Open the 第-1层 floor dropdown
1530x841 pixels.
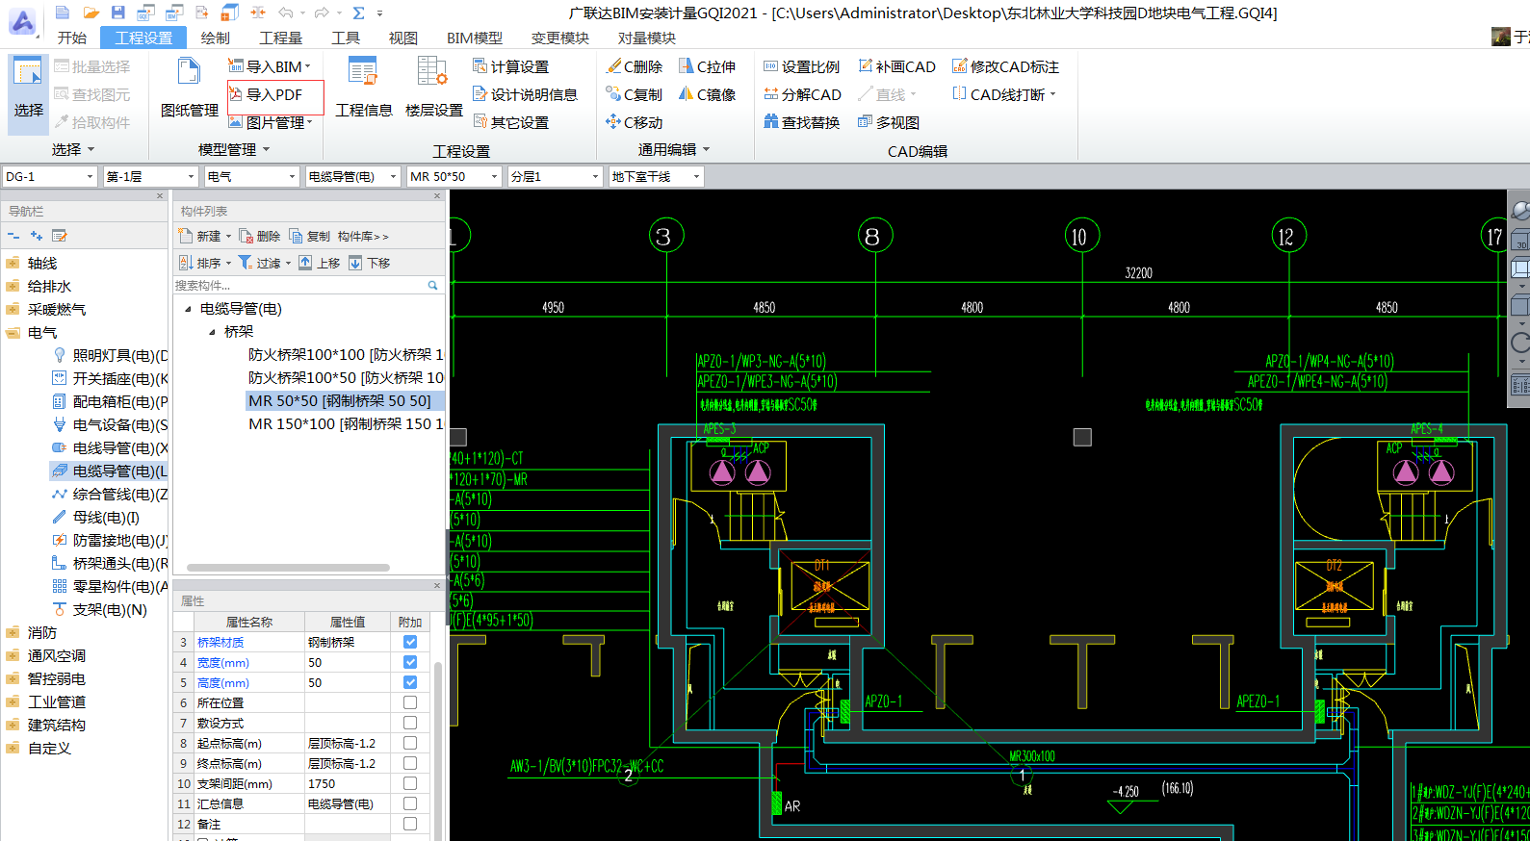point(149,176)
